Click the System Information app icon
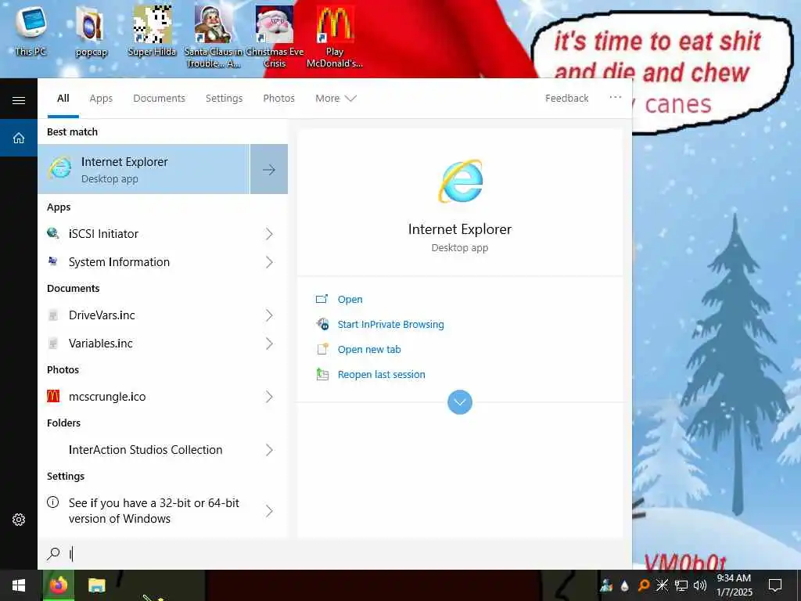The height and width of the screenshot is (601, 801). 53,261
